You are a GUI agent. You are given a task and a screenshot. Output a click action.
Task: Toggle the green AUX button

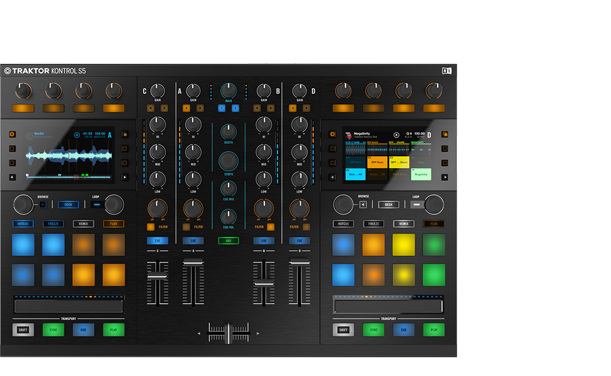[x=229, y=241]
